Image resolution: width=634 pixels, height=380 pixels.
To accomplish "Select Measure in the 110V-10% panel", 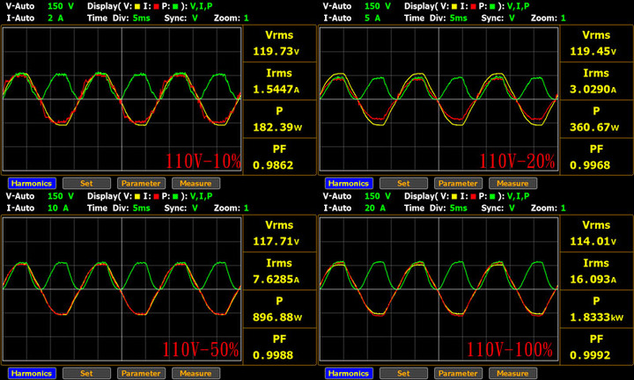I will click(x=195, y=183).
